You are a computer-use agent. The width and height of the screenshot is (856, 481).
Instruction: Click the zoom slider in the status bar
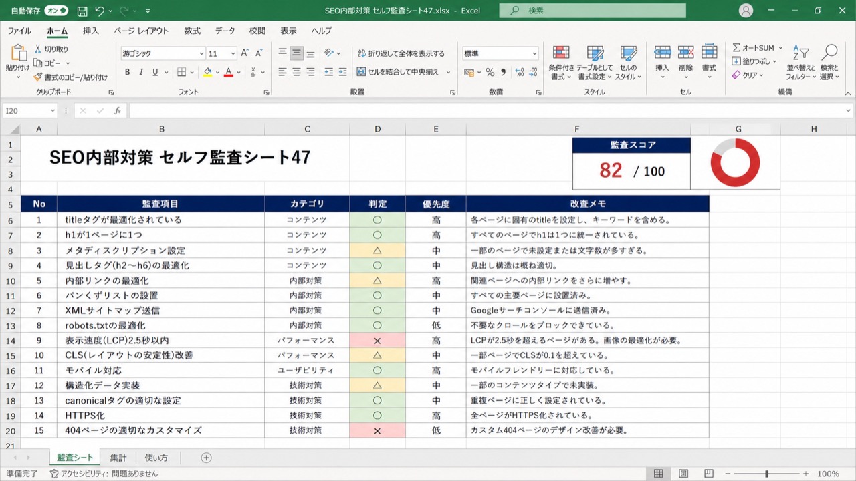766,474
